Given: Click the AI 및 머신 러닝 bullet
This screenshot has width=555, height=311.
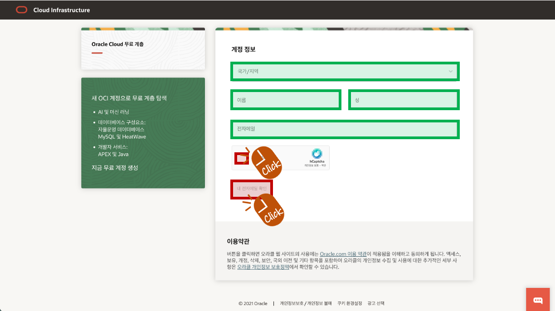Looking at the screenshot, I should tap(113, 112).
